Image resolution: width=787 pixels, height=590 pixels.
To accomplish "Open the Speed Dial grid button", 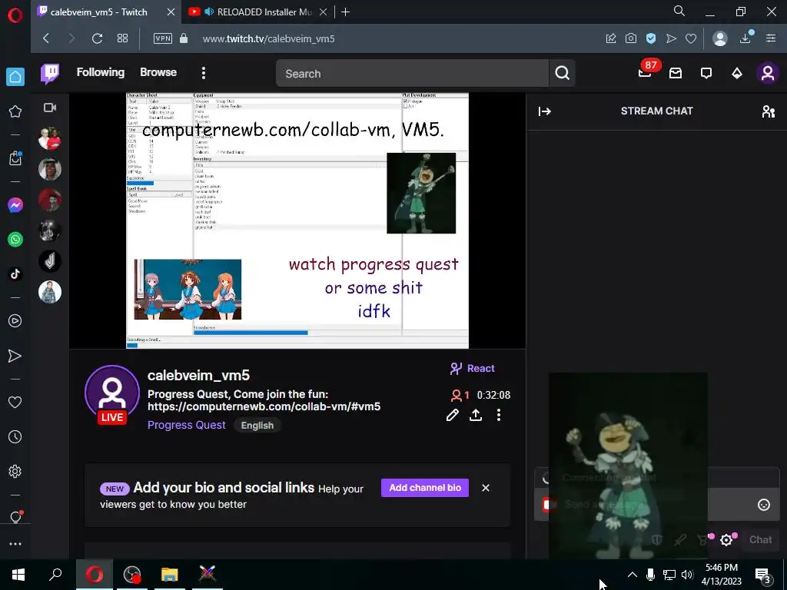I will (x=122, y=38).
